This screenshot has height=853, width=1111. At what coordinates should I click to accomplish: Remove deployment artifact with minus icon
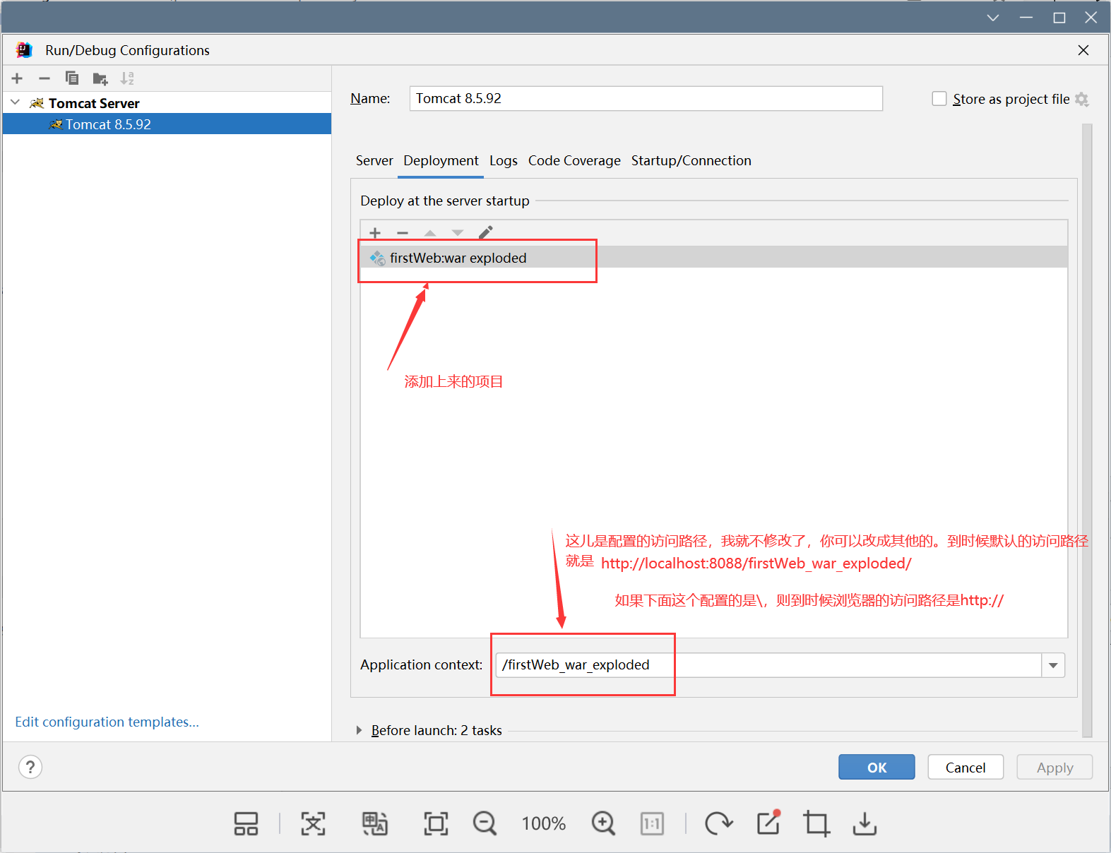coord(403,233)
